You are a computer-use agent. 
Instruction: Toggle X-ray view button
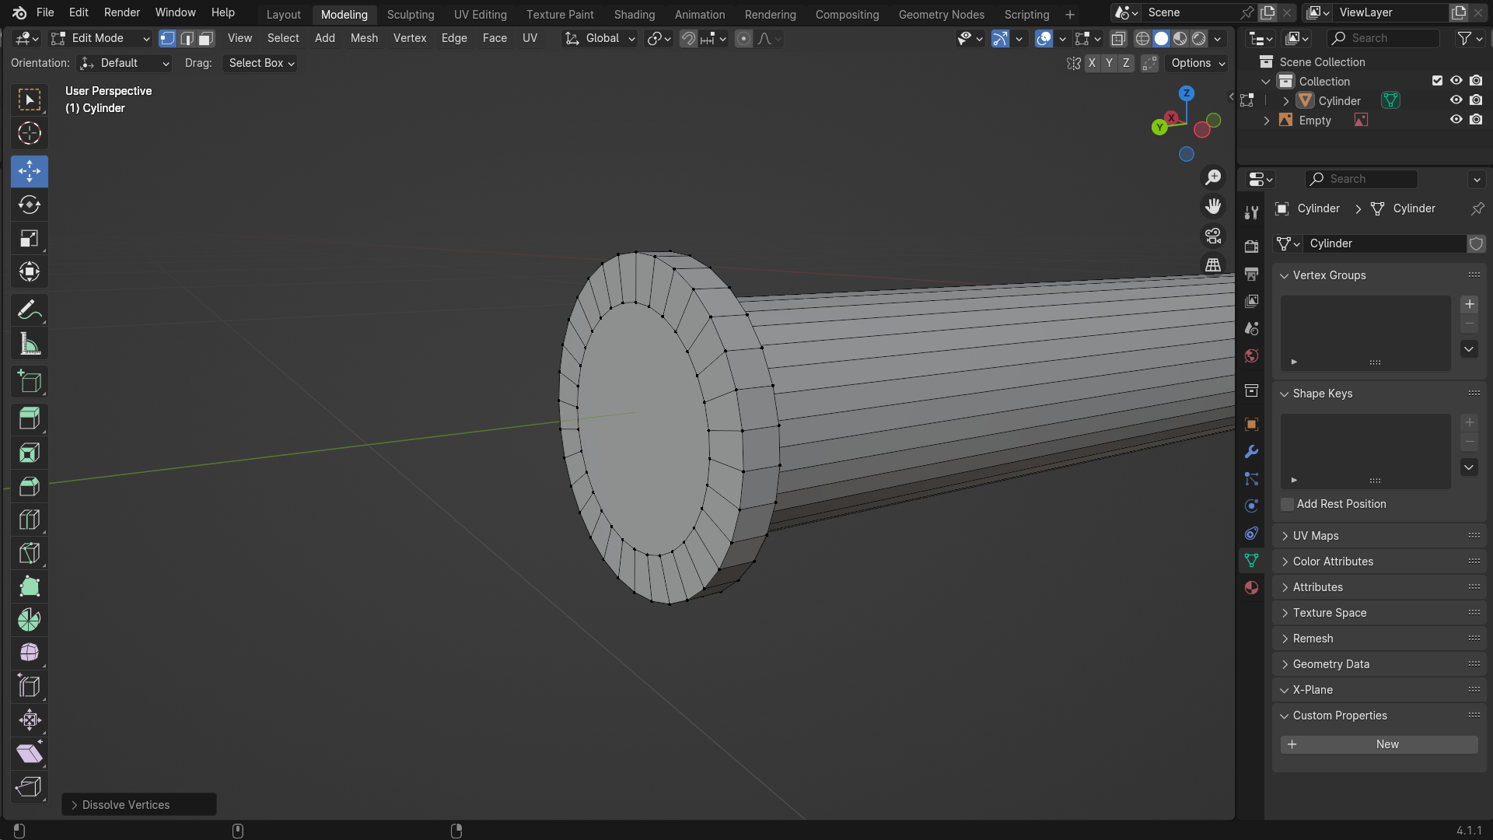click(x=1118, y=38)
